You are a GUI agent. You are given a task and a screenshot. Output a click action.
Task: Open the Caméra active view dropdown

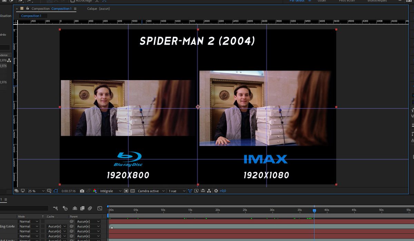tap(151, 191)
